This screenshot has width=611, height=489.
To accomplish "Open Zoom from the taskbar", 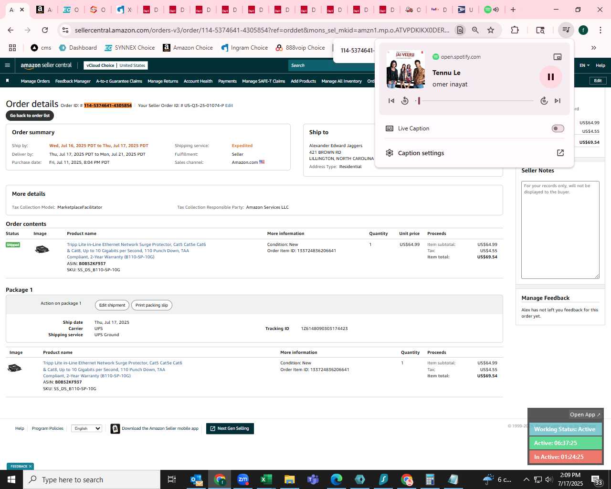I will tap(243, 479).
